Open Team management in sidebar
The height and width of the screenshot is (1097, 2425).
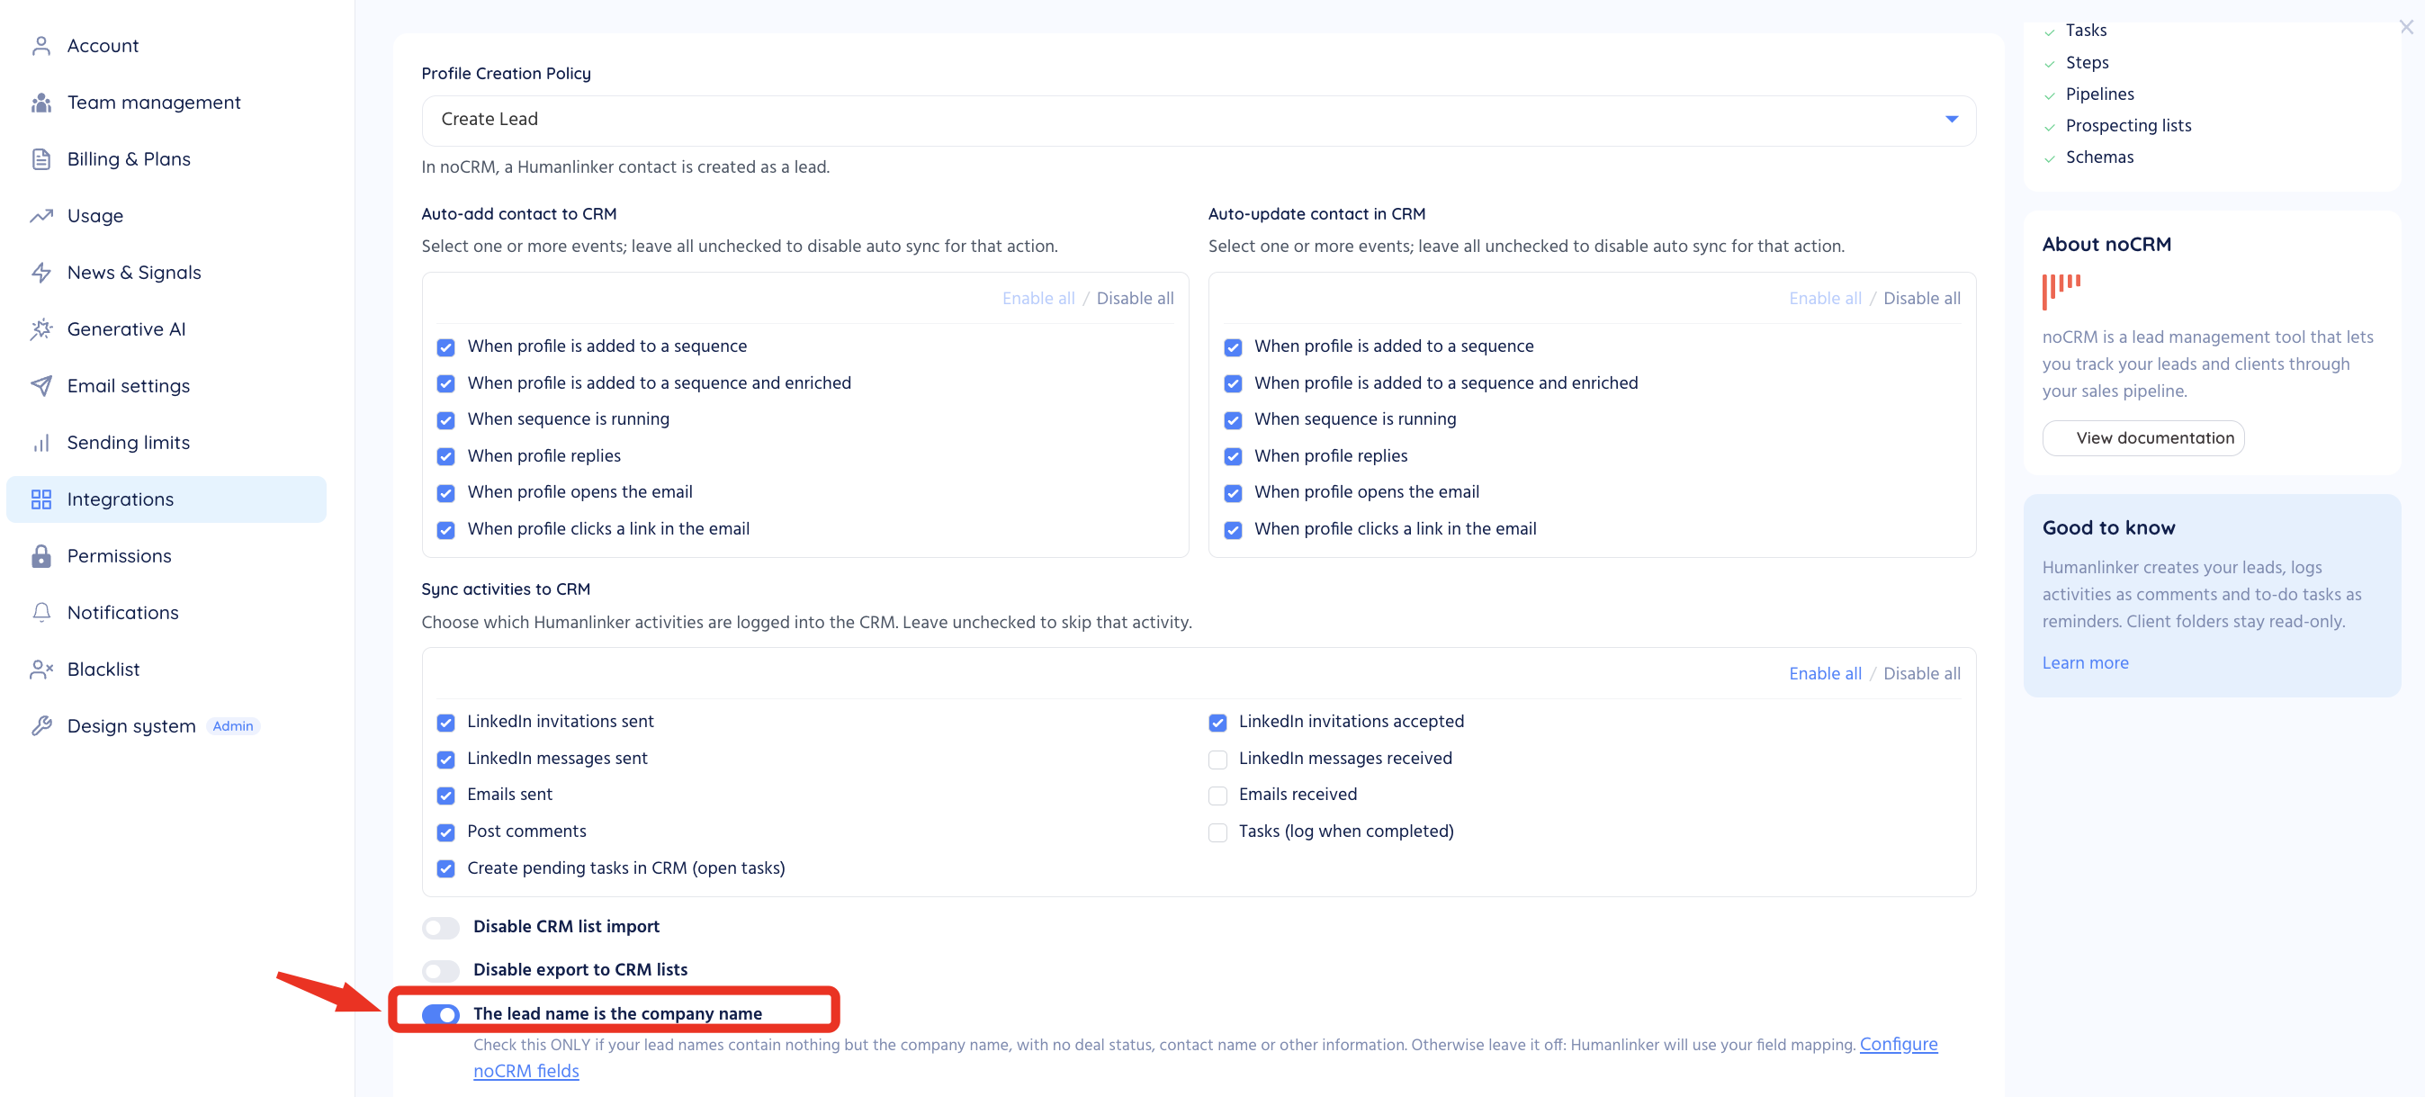click(166, 103)
